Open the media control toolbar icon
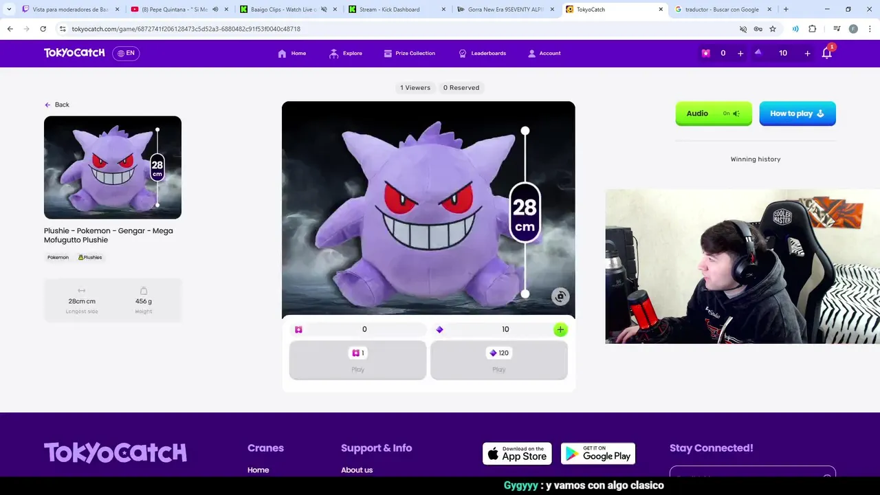This screenshot has width=880, height=495. click(x=837, y=29)
